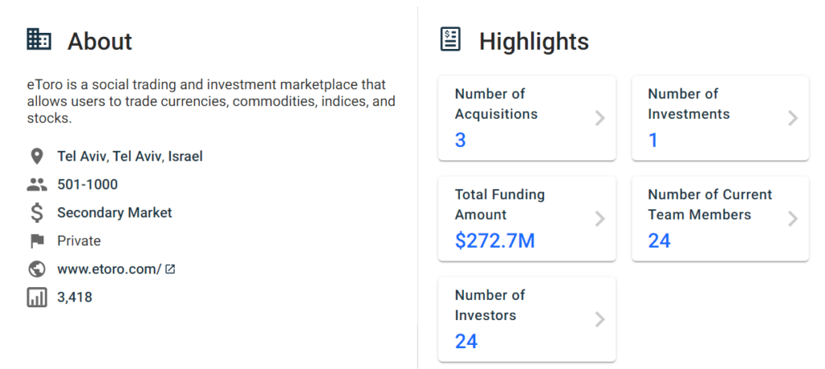Click the external link icon after etoro.com

click(170, 269)
